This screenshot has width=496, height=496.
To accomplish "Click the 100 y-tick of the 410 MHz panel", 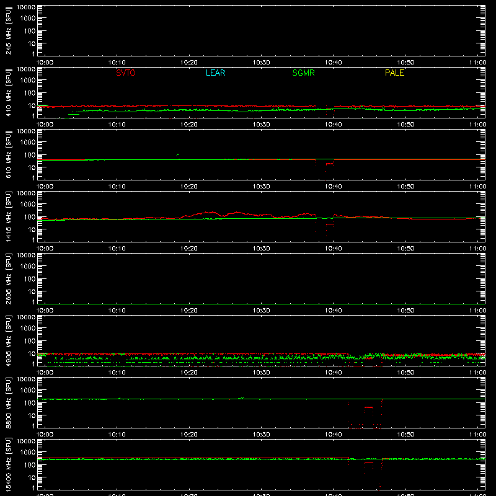I will click(x=30, y=92).
